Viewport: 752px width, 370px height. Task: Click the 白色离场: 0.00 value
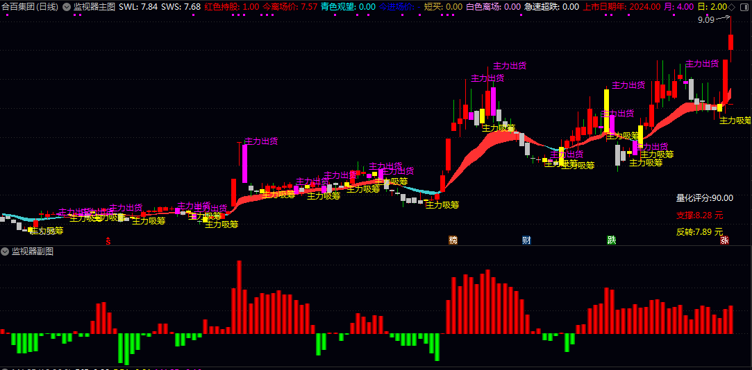(x=494, y=7)
